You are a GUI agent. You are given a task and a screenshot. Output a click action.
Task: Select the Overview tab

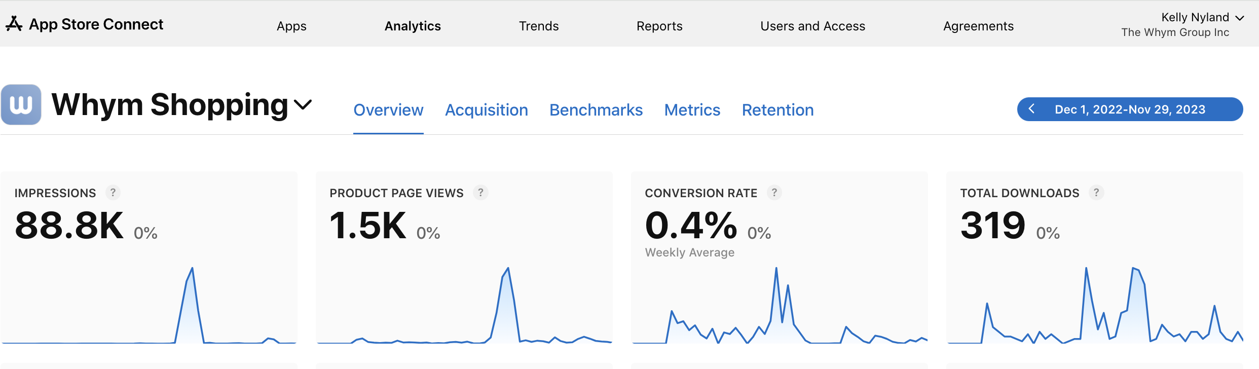point(388,110)
